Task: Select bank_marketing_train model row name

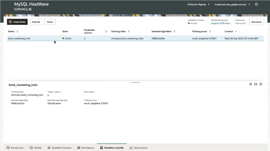Action: pos(19,38)
